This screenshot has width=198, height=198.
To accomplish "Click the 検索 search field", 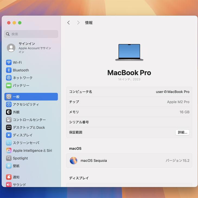I will 31,34.
